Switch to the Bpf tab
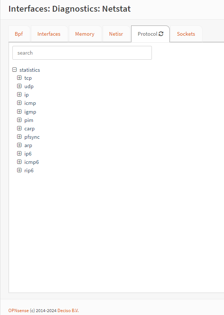This screenshot has width=224, height=315. (x=19, y=34)
